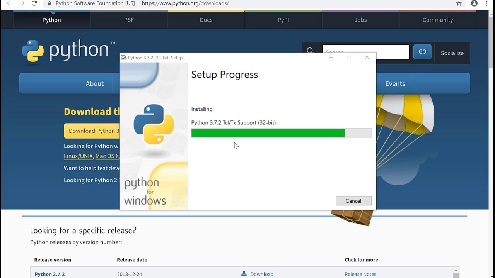Go to the PyPI top navigation tab
This screenshot has width=495, height=278.
pyautogui.click(x=283, y=20)
